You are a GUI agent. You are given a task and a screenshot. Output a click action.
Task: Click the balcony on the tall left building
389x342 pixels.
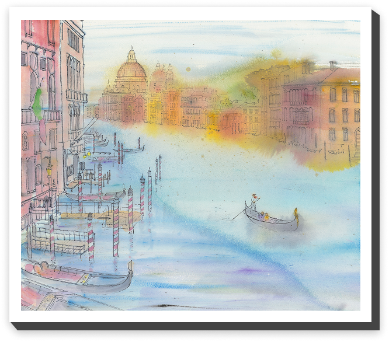76,95
